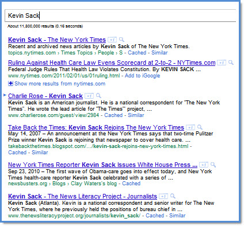Open Ruling Against Health Care Law Evens Scorecard link
Image resolution: width=244 pixels, height=226 pixels.
tap(112, 63)
